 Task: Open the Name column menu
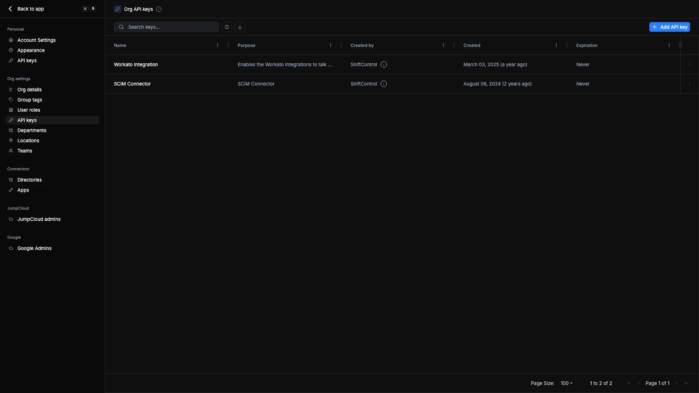[x=218, y=45]
